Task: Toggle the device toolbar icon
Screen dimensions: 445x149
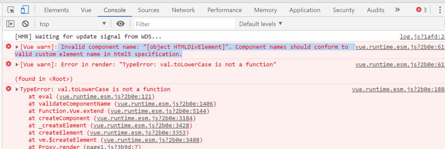Action: 25,10
